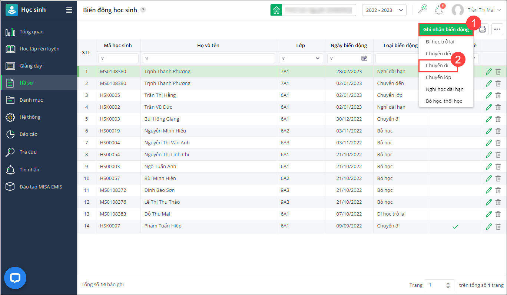Viewport: 507px width, 295px height.
Task: Delete the row of Trịnh Thanh Phương dated 28/02/2023
Action: coord(498,72)
